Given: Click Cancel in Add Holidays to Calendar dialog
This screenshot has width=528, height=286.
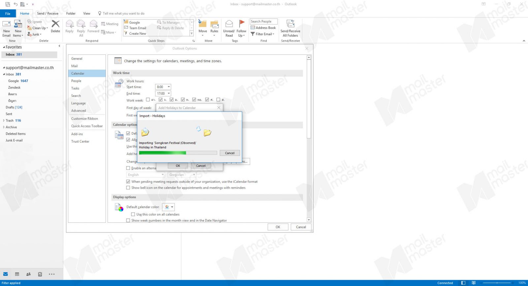Looking at the screenshot, I should point(201,166).
